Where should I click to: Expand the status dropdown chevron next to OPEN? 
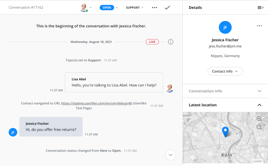[x=117, y=7]
